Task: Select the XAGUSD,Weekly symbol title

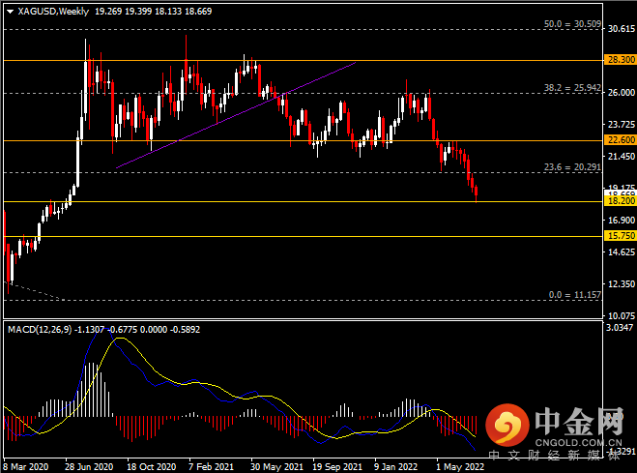Action: 53,12
